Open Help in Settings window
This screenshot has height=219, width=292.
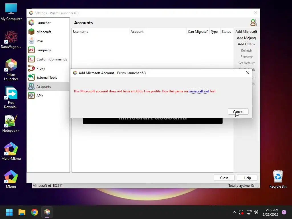point(247,178)
